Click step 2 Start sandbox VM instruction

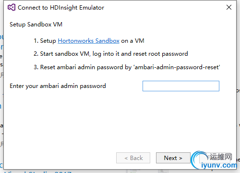(111, 54)
